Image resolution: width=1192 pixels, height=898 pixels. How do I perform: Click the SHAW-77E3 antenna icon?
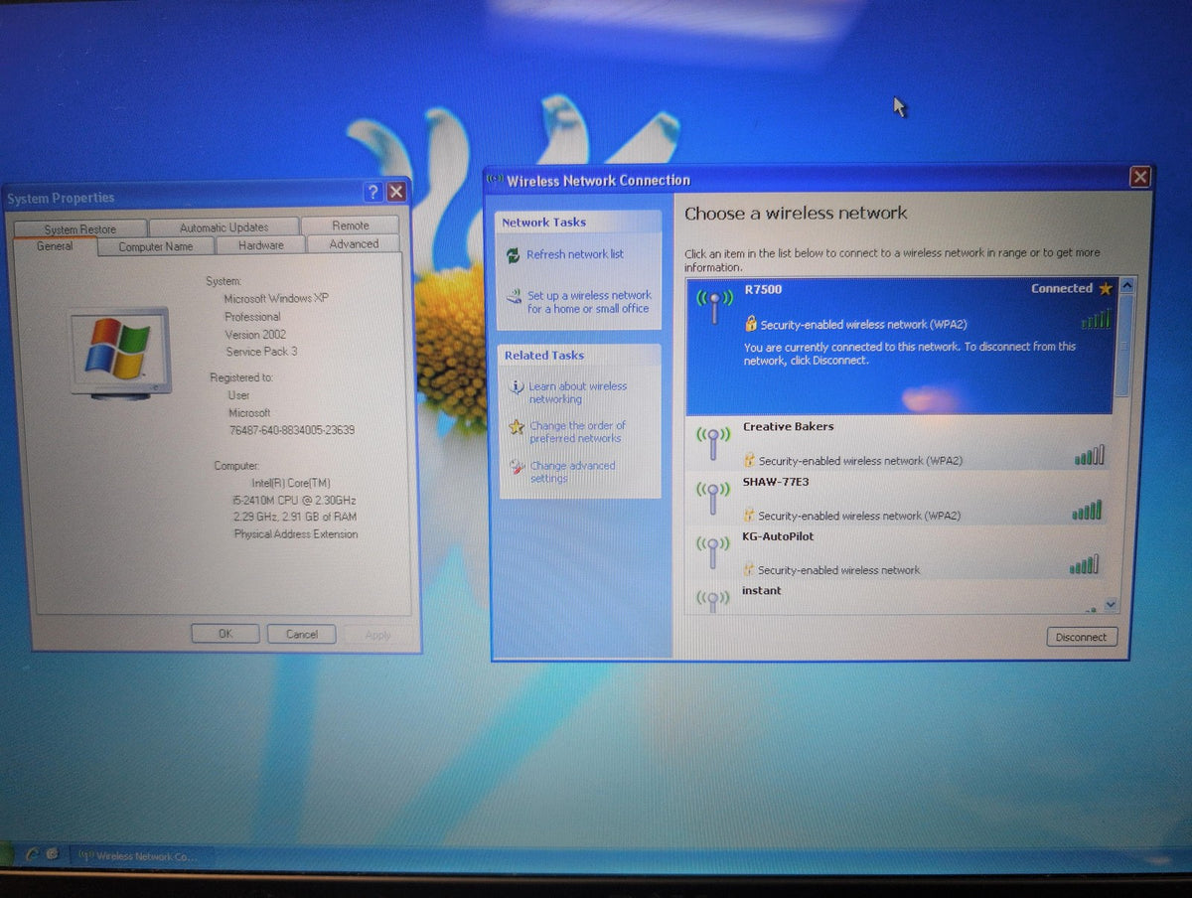click(712, 497)
